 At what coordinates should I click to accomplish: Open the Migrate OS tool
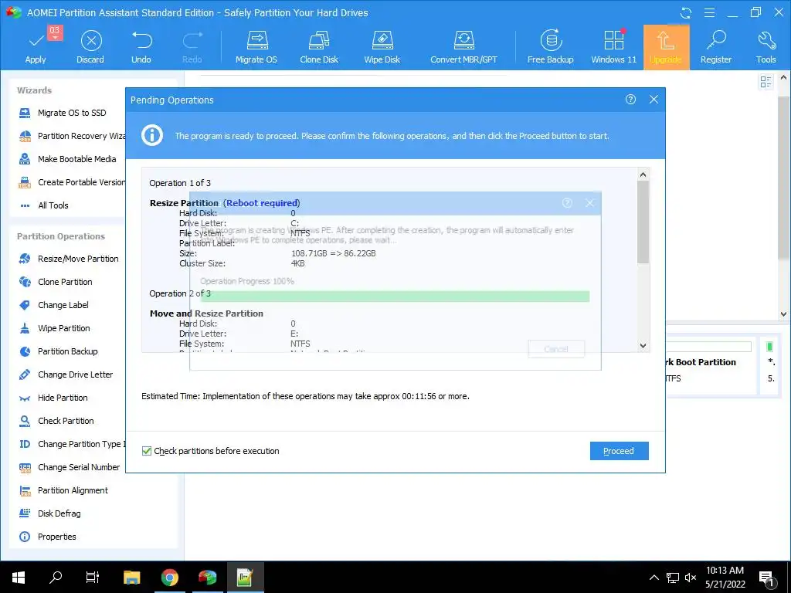(x=256, y=47)
